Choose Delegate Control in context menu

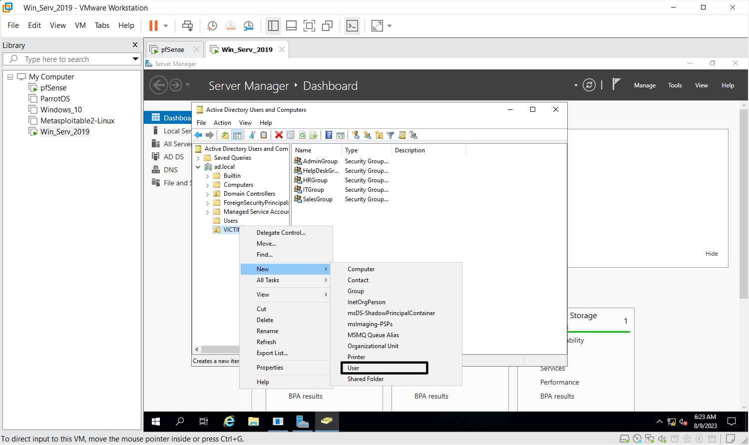(281, 233)
